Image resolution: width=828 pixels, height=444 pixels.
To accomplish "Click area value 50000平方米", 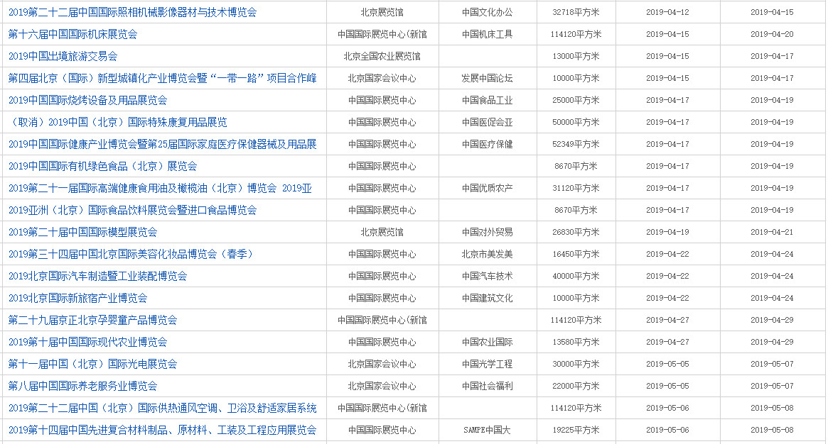I will 576,122.
